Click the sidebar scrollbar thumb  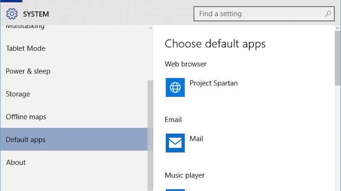150,135
